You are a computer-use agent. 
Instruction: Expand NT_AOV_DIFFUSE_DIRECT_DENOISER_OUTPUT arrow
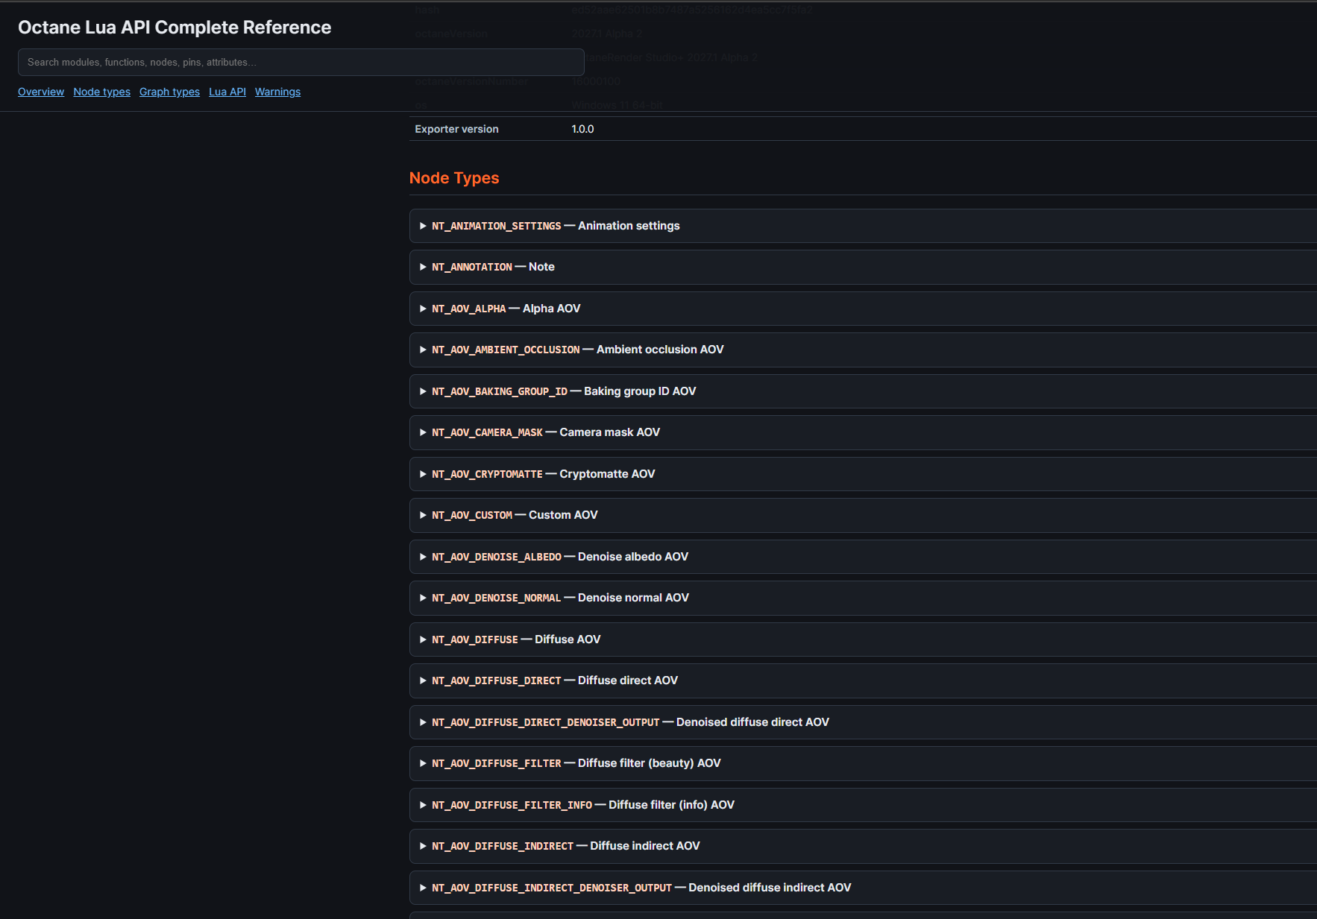(x=423, y=722)
